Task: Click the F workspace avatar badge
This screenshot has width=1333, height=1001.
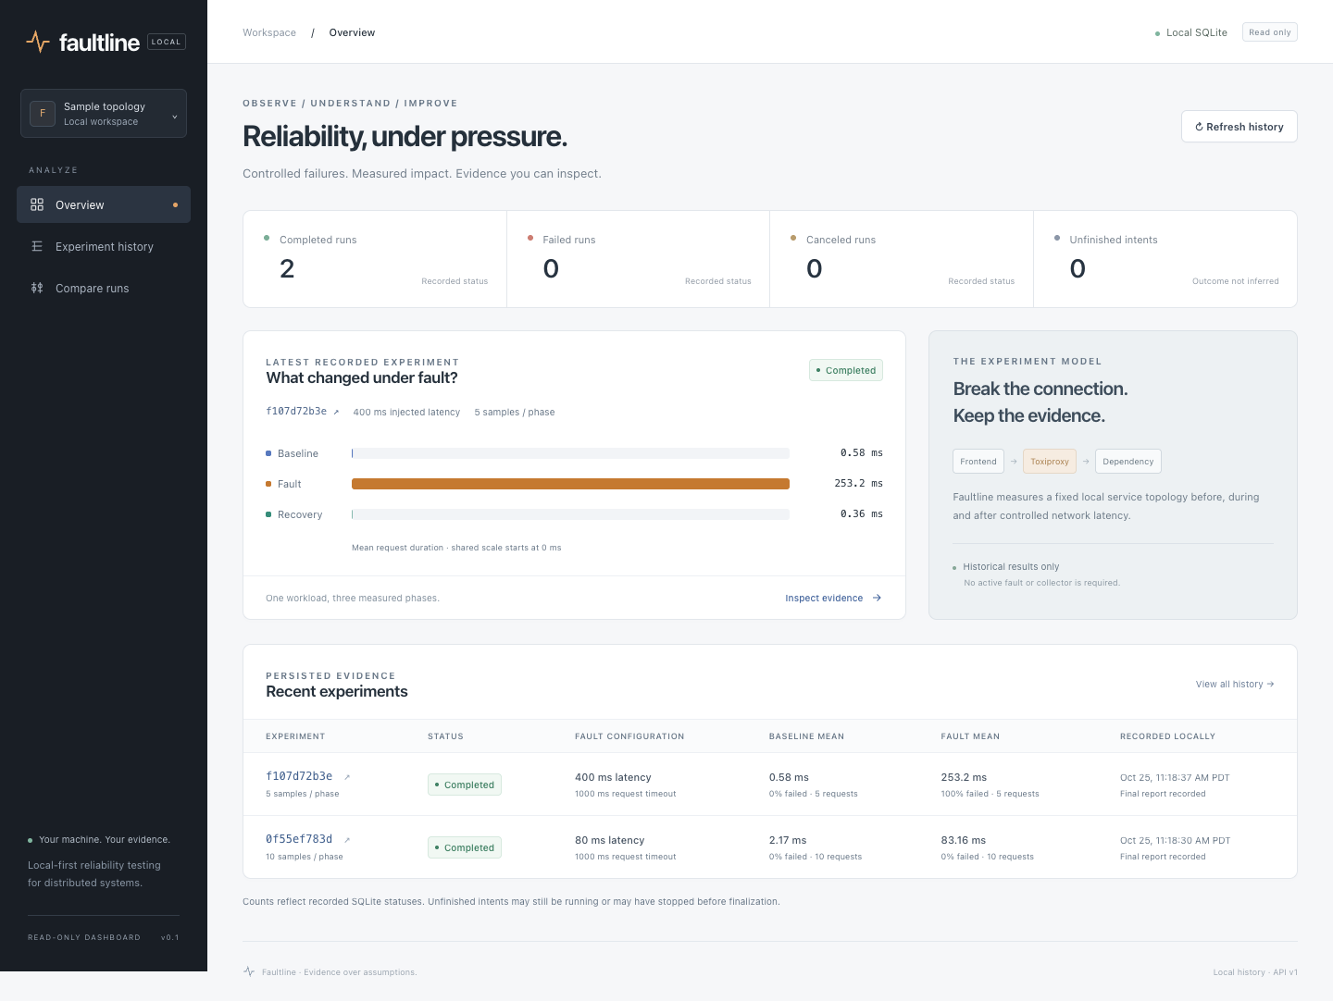Action: pyautogui.click(x=43, y=113)
